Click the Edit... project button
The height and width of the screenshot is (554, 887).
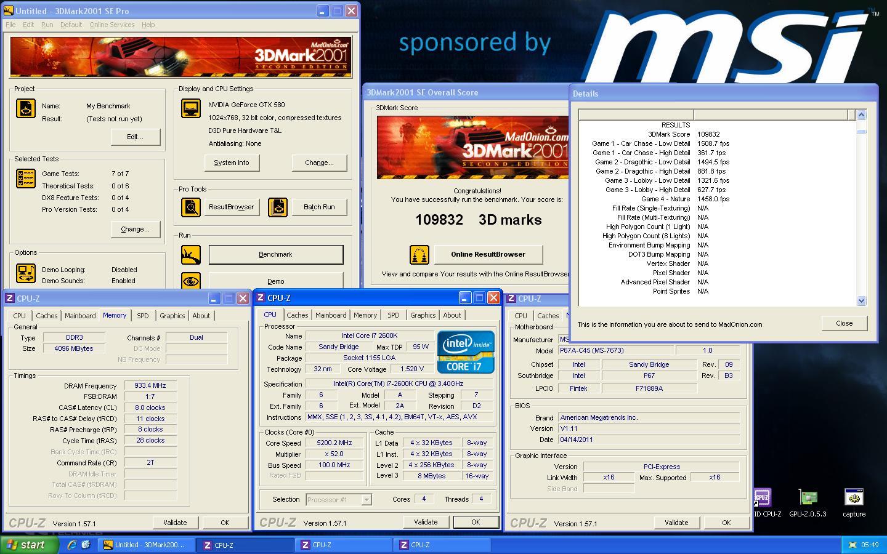click(x=135, y=137)
